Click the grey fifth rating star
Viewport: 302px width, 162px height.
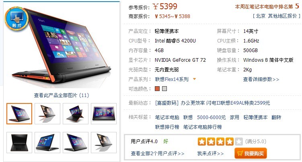pyautogui.click(x=238, y=142)
